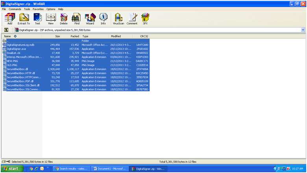The height and width of the screenshot is (173, 307).
Task: Click packed size 157,536 cell
Action: click(74, 49)
